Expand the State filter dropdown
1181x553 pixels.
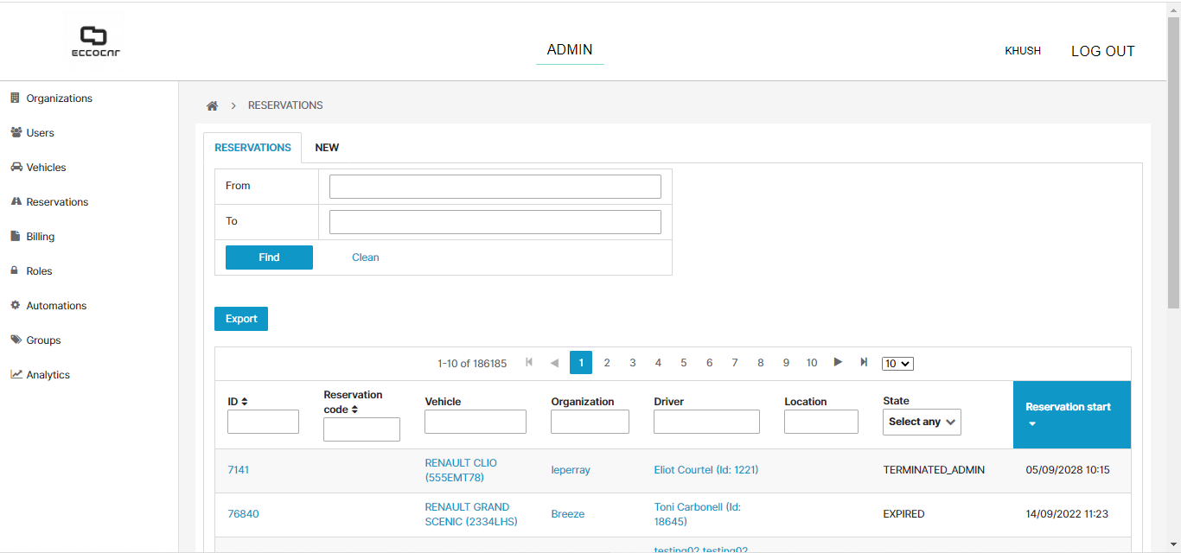pyautogui.click(x=922, y=422)
